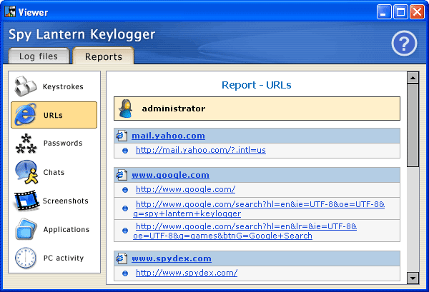Show the PC activity report label
Screen dimensions: 429x292
coord(64,258)
